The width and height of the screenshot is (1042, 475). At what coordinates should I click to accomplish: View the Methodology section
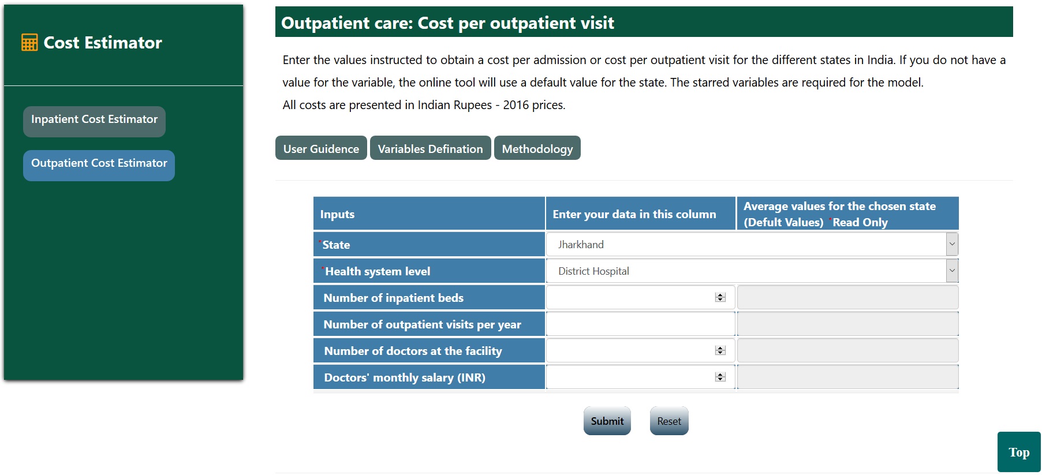point(537,148)
